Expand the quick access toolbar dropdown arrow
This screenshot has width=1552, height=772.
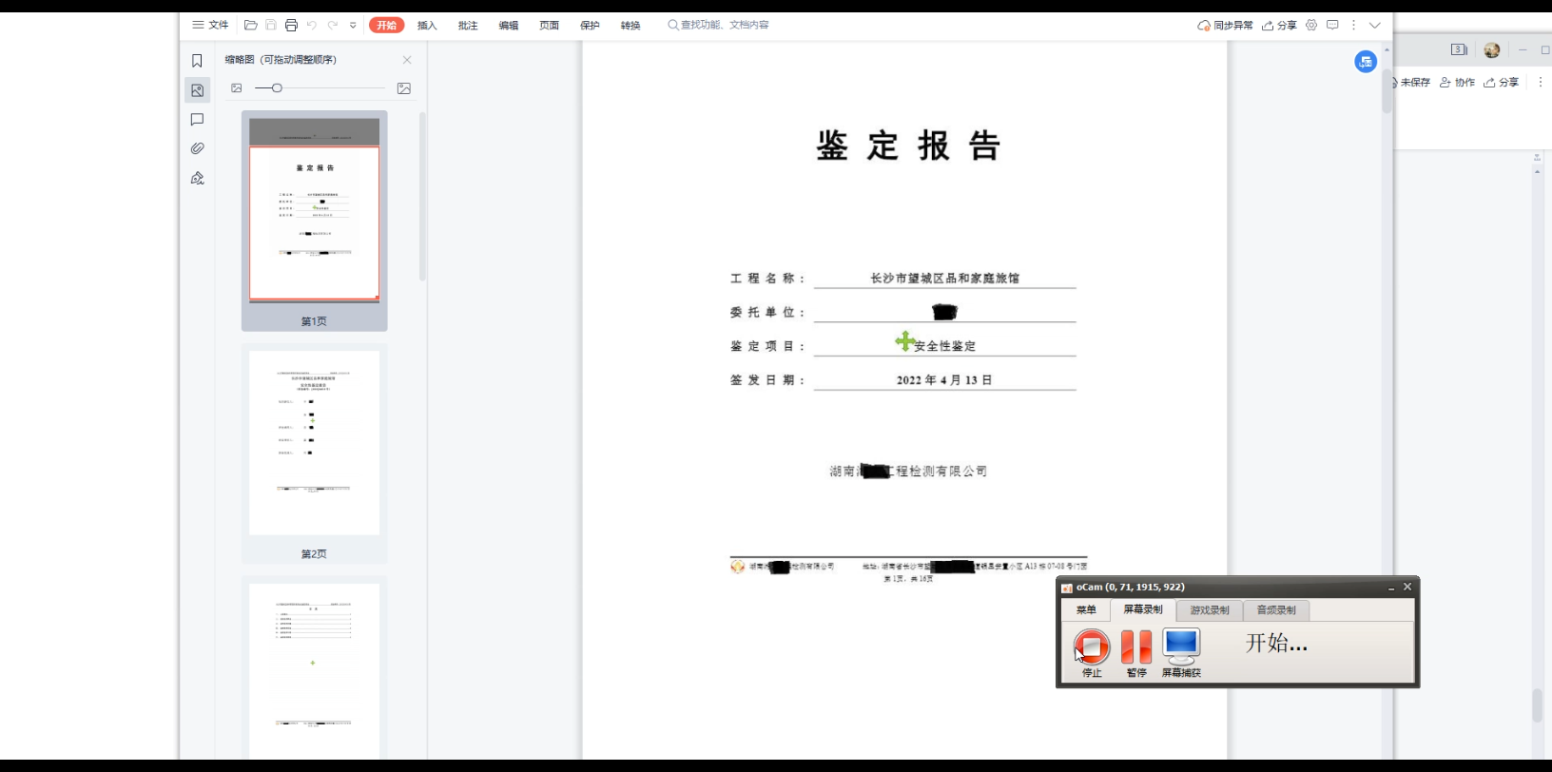pyautogui.click(x=353, y=26)
